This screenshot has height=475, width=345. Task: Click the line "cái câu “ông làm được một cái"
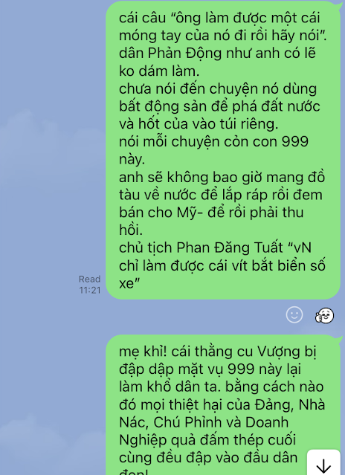tap(219, 18)
